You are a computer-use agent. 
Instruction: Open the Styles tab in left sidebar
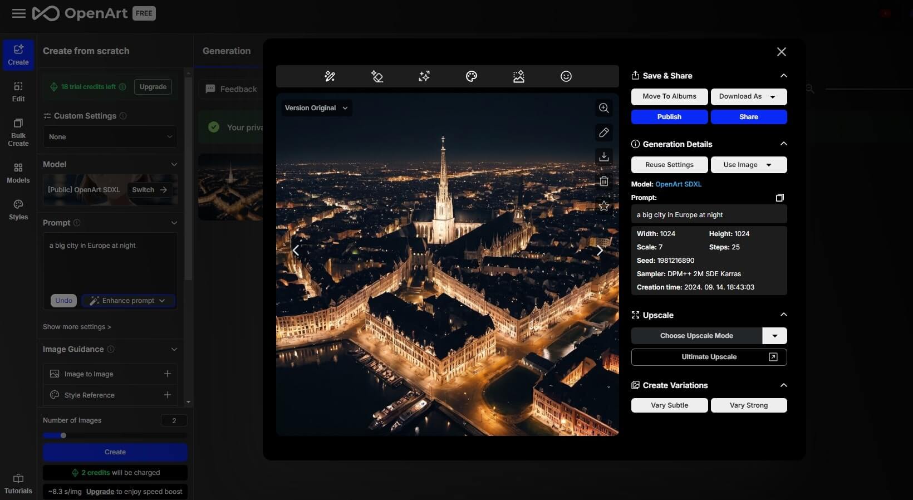(x=18, y=210)
